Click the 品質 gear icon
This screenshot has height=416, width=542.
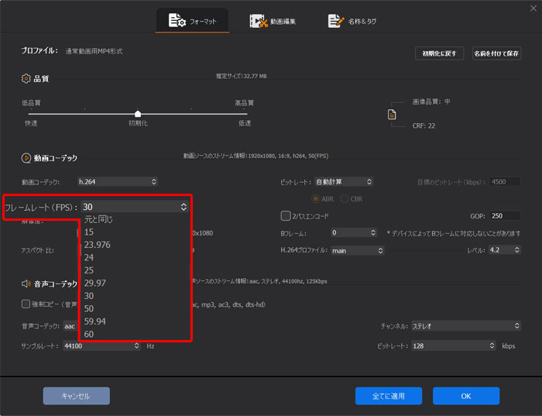tap(26, 78)
